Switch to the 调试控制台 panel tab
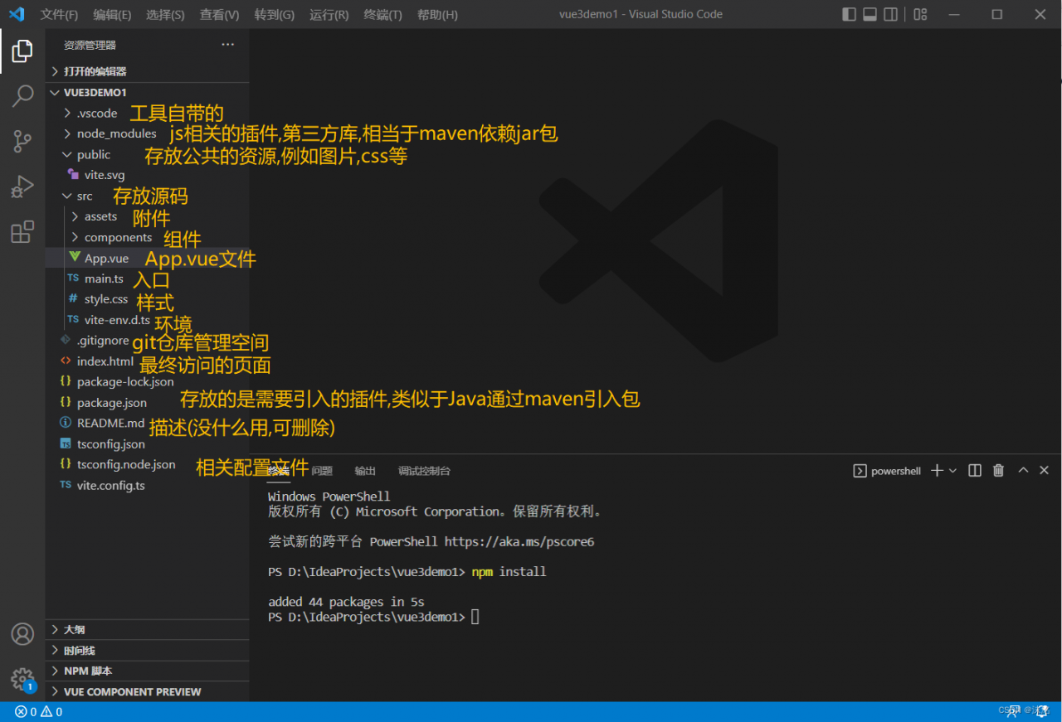This screenshot has height=722, width=1062. click(x=424, y=471)
